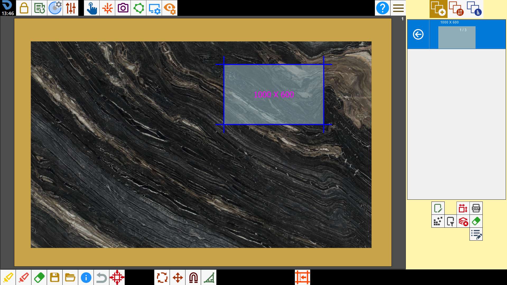
Task: Toggle the magnet snap tool
Action: 193,277
